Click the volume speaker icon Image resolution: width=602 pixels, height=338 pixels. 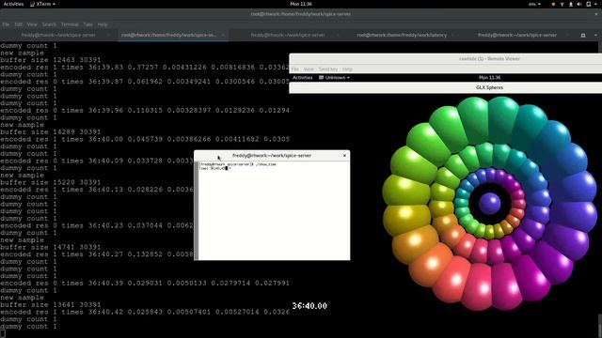tap(579, 4)
